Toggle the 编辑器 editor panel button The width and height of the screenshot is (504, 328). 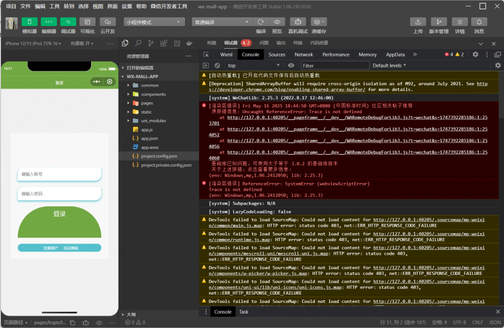point(49,22)
